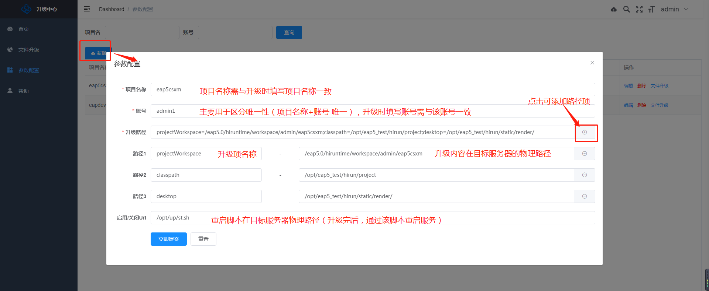Close the 参数配置 dialog
This screenshot has width=709, height=291.
(x=592, y=63)
